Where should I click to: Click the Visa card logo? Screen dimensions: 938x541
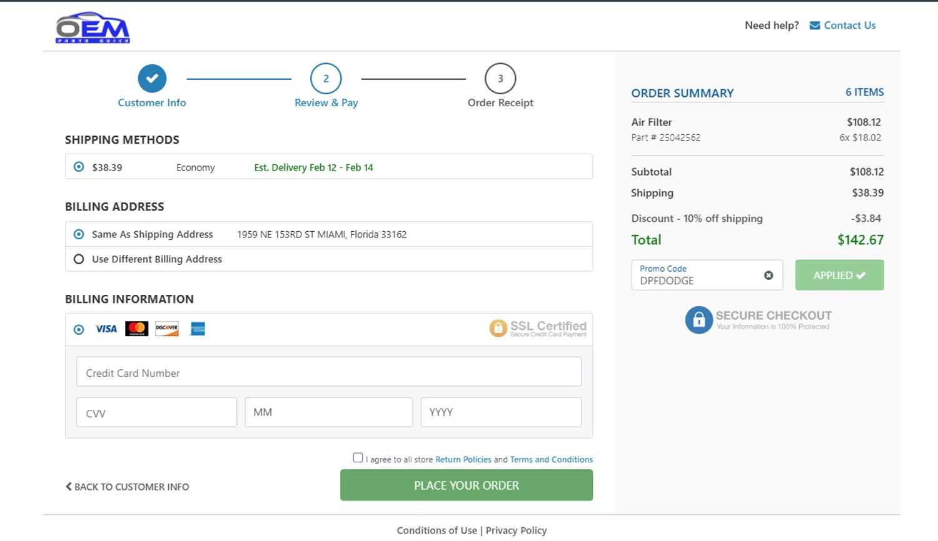coord(106,329)
